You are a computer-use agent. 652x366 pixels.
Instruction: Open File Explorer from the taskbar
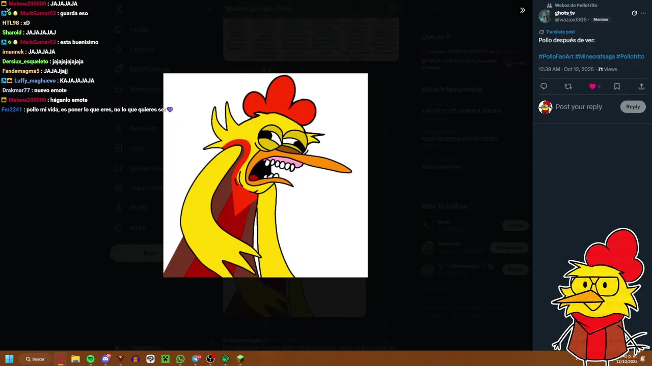75,359
